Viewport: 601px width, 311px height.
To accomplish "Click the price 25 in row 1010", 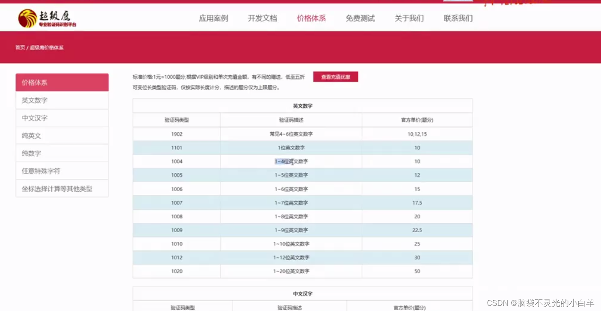I will tap(417, 244).
